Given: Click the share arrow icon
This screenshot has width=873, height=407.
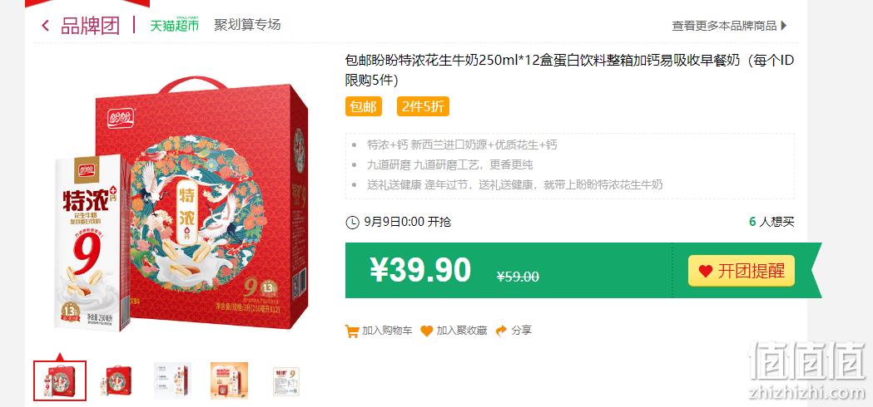Looking at the screenshot, I should click(501, 331).
